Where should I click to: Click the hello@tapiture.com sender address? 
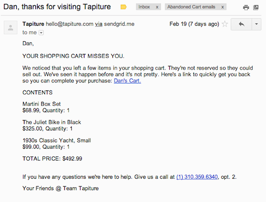69,24
